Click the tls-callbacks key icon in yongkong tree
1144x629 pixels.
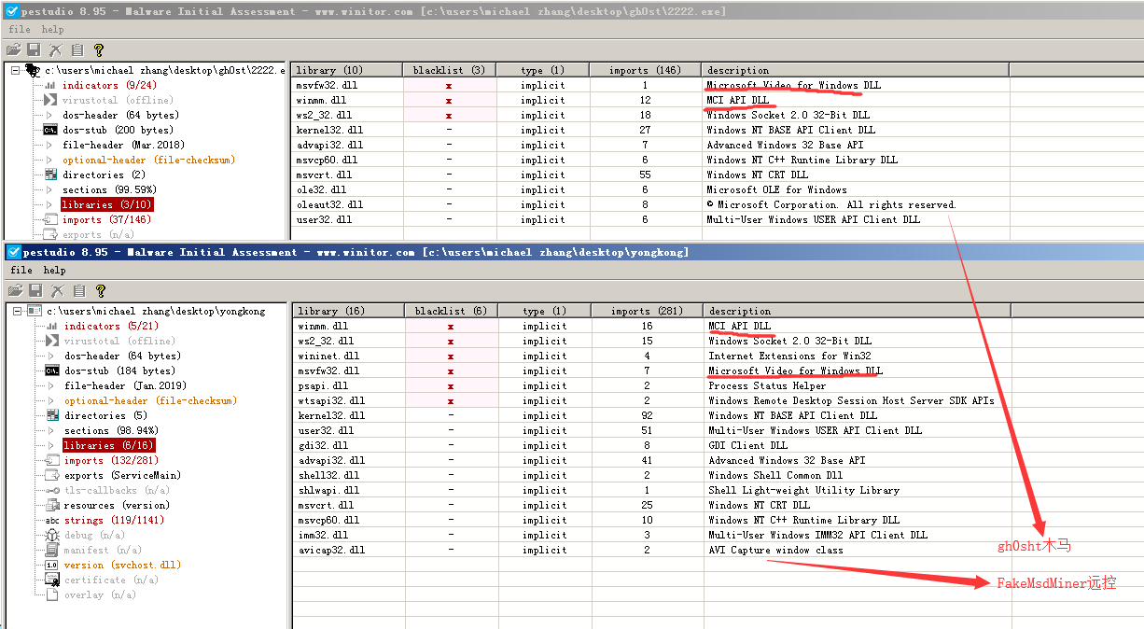pyautogui.click(x=52, y=490)
